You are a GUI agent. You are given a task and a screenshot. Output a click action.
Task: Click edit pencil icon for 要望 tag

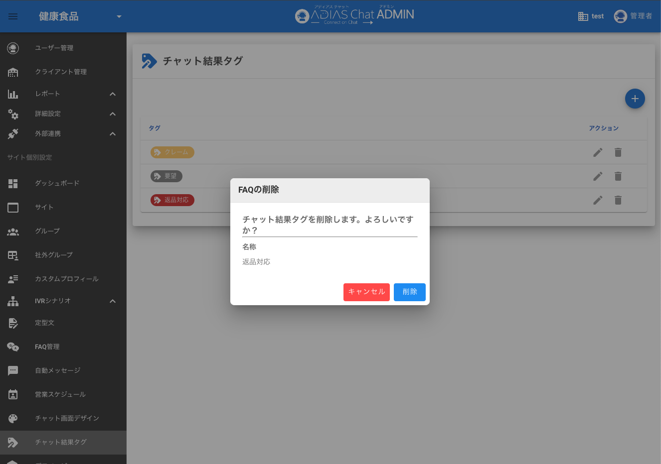pyautogui.click(x=598, y=176)
